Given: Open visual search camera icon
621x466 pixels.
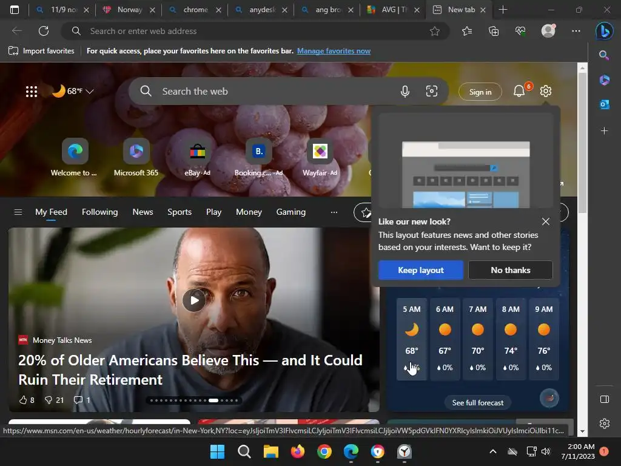Looking at the screenshot, I should pyautogui.click(x=432, y=92).
